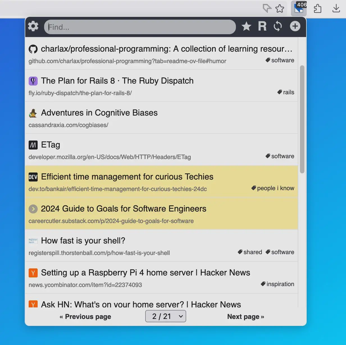Image resolution: width=346 pixels, height=345 pixels.
Task: Open the browser extensions puzzle icon
Action: [x=317, y=8]
